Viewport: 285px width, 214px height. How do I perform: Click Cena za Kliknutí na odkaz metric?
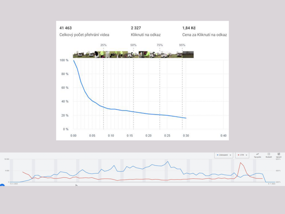(x=204, y=35)
